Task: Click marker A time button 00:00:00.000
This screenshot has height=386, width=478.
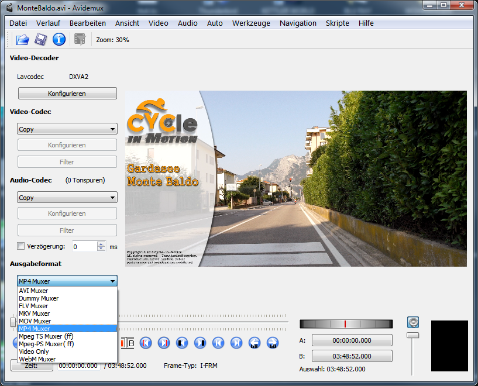Action: pyautogui.click(x=352, y=340)
